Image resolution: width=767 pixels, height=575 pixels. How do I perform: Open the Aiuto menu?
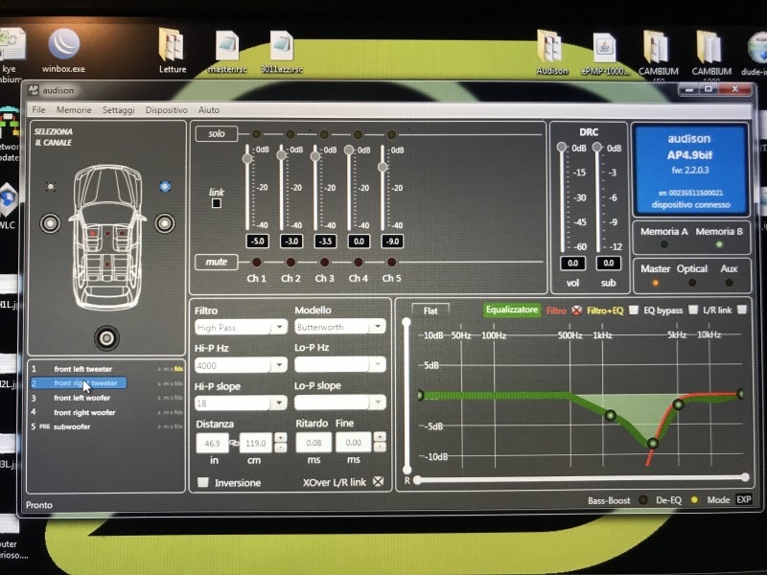point(209,110)
